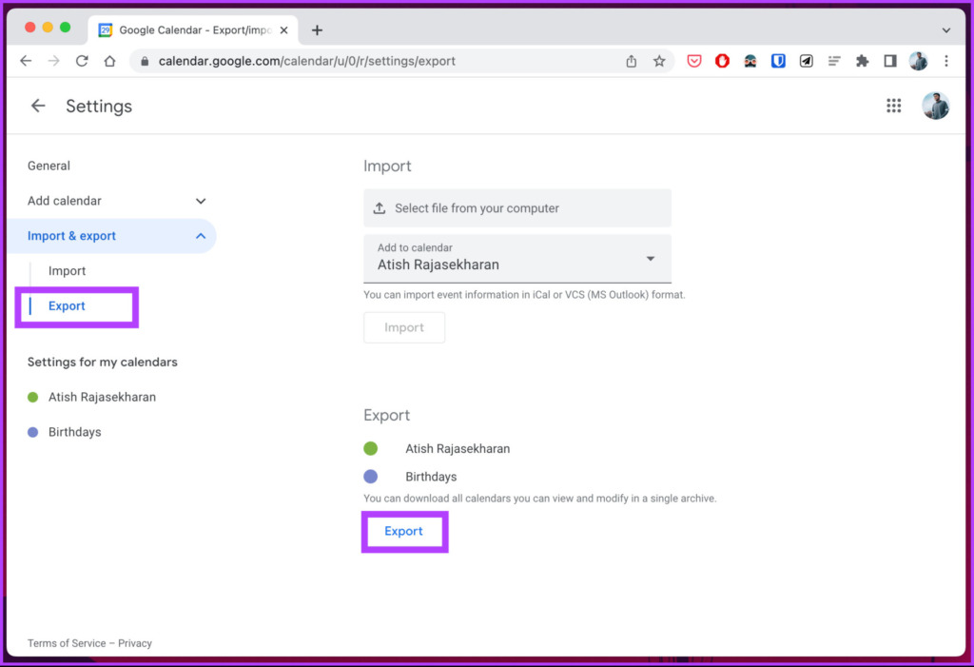Open the Chrome three-dot menu

946,61
